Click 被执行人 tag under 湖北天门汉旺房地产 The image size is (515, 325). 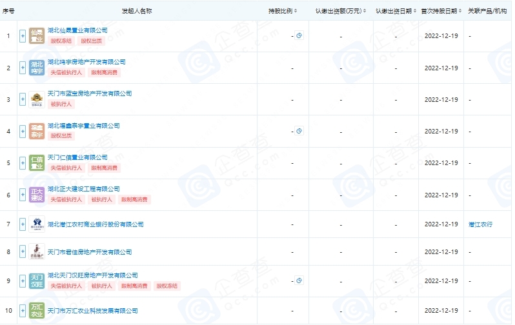[x=102, y=286]
